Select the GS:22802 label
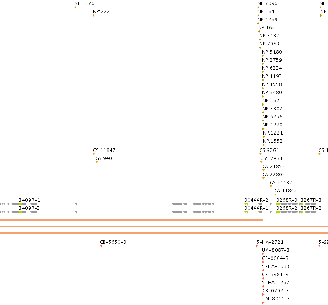The width and height of the screenshot is (328, 305). point(274,175)
